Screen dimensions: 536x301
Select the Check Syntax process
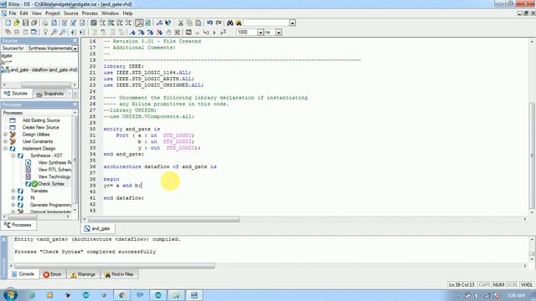(51, 184)
